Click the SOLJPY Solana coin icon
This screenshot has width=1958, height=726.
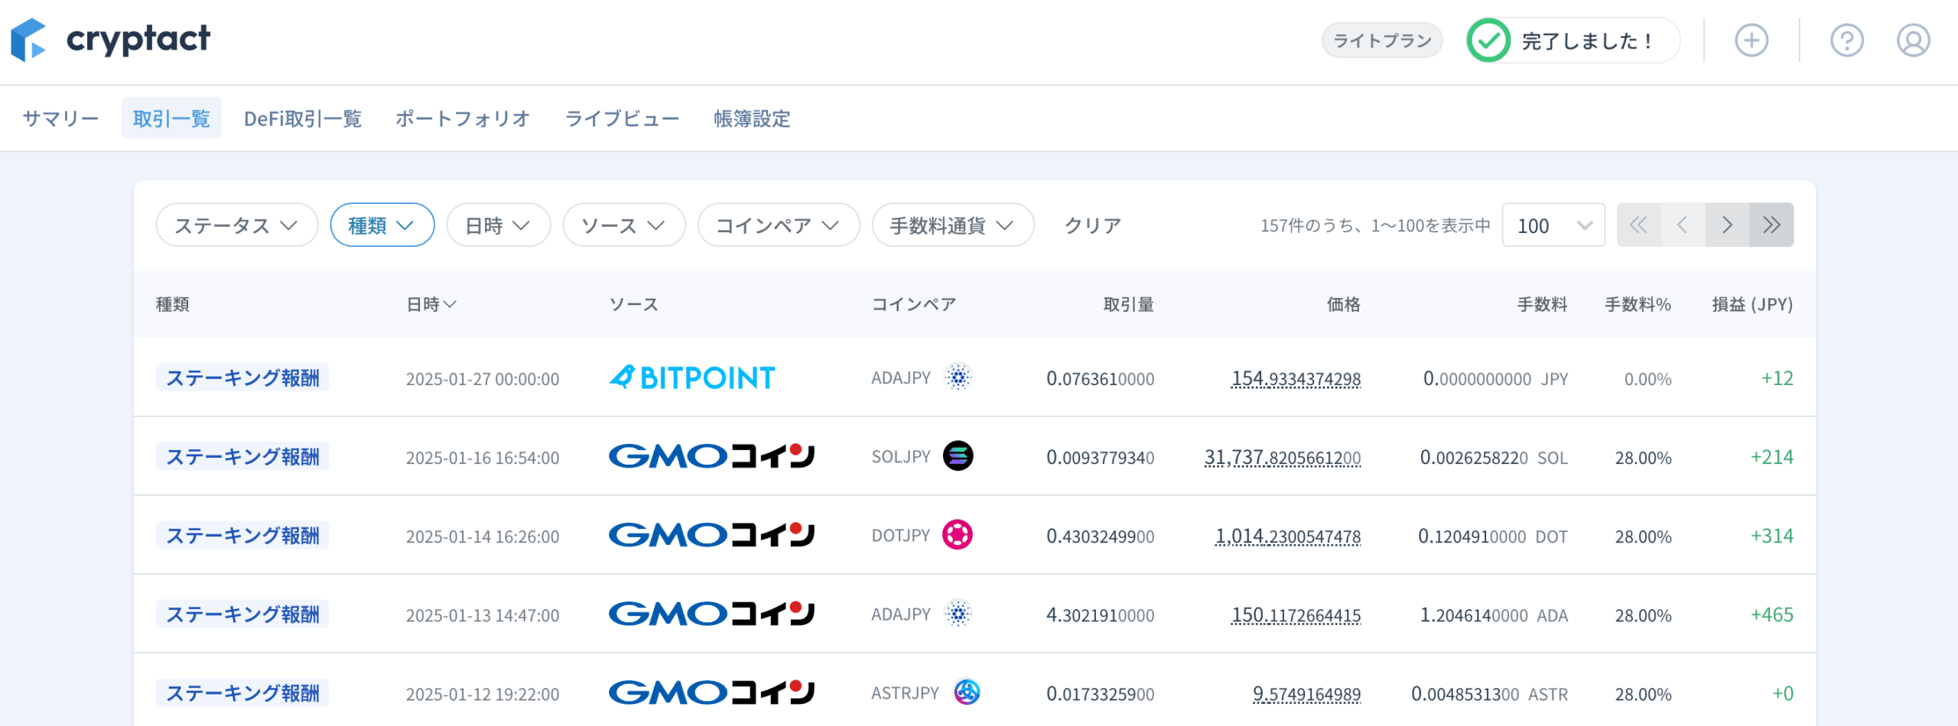pyautogui.click(x=958, y=456)
